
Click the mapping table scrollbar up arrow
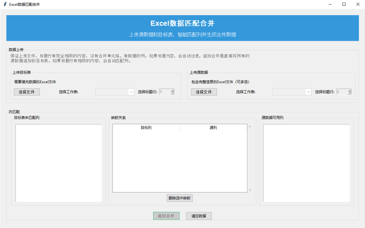(x=250, y=127)
